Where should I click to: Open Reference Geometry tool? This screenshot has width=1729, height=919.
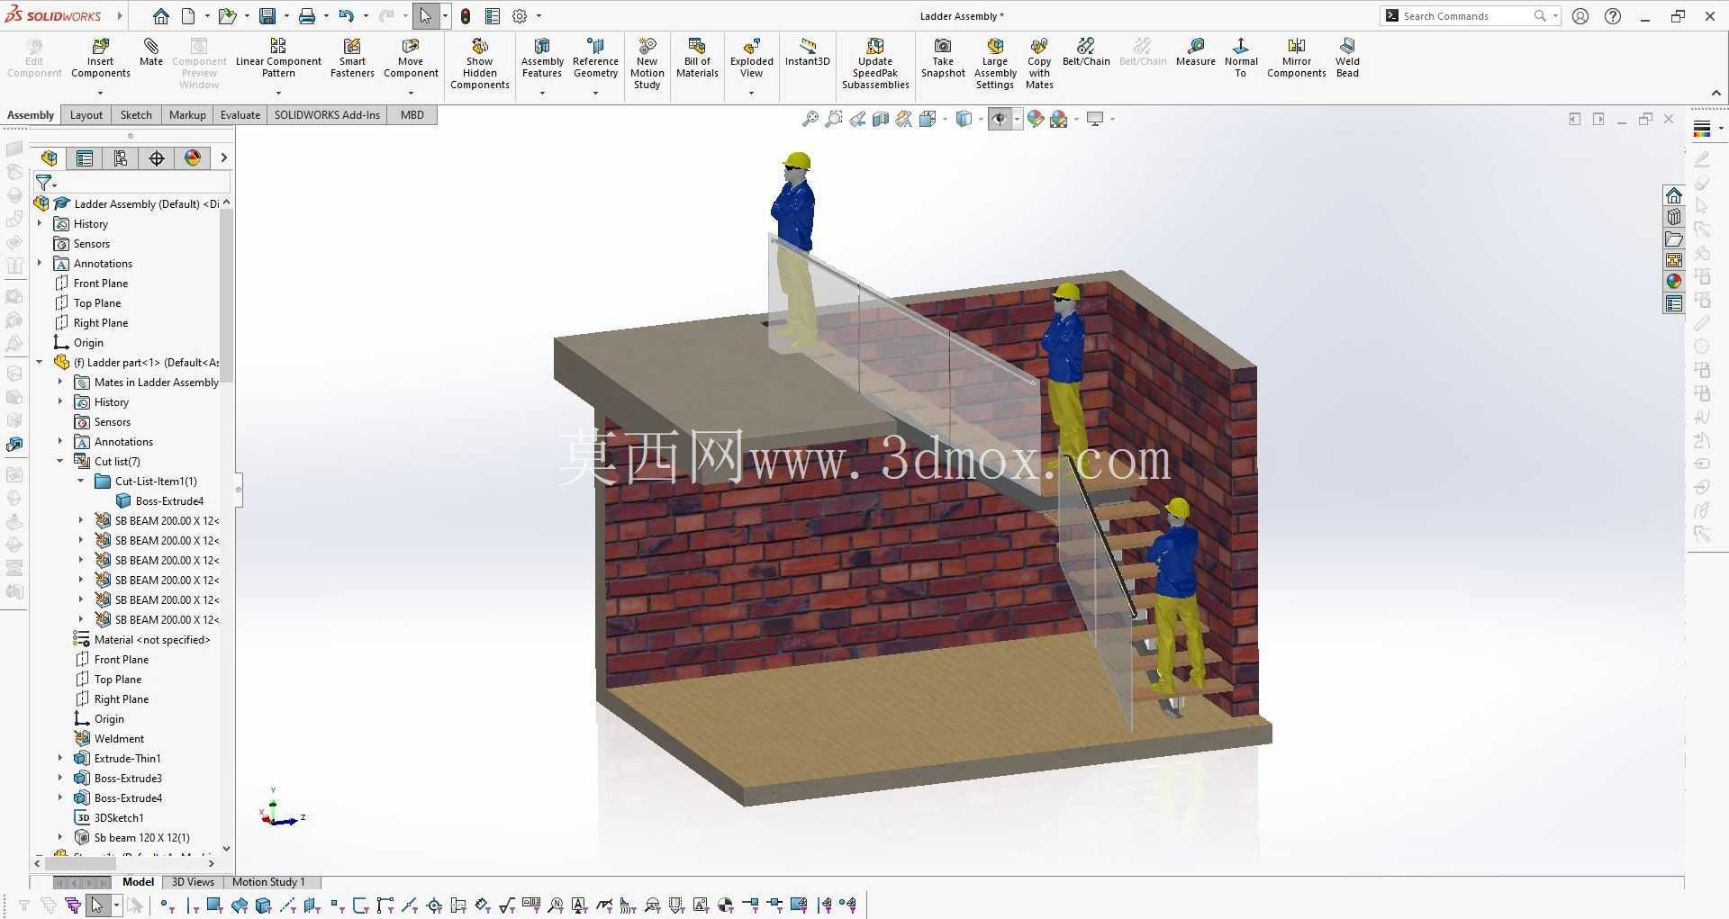(595, 58)
